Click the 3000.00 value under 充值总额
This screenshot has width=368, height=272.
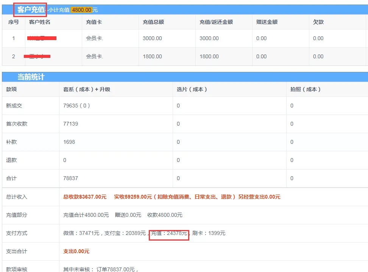pyautogui.click(x=152, y=38)
